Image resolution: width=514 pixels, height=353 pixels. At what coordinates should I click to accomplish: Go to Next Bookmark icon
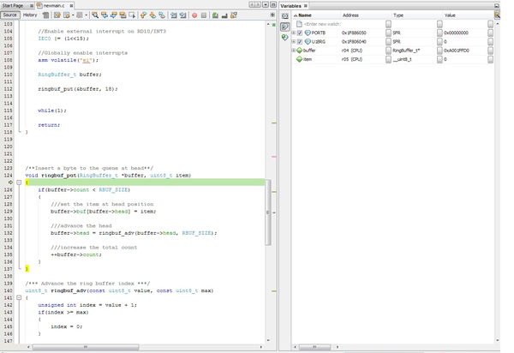pos(152,15)
